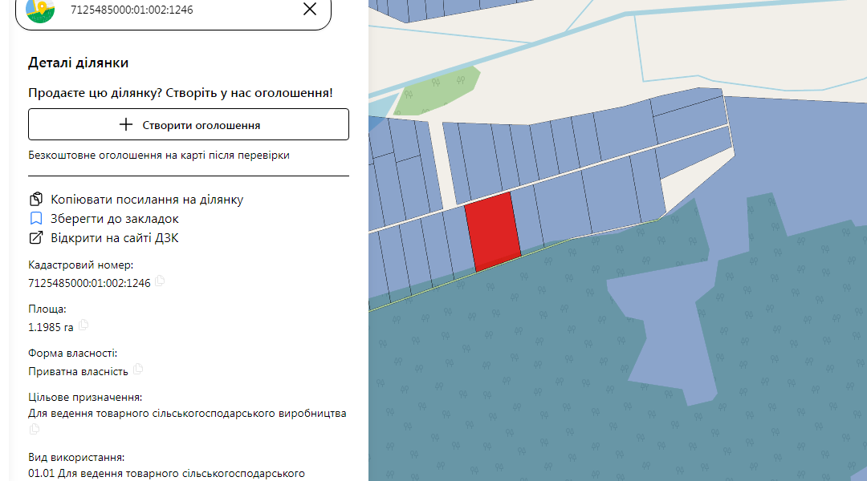Image resolution: width=867 pixels, height=481 pixels.
Task: Click the external-link icon for сайт ДЗК
Action: [35, 237]
